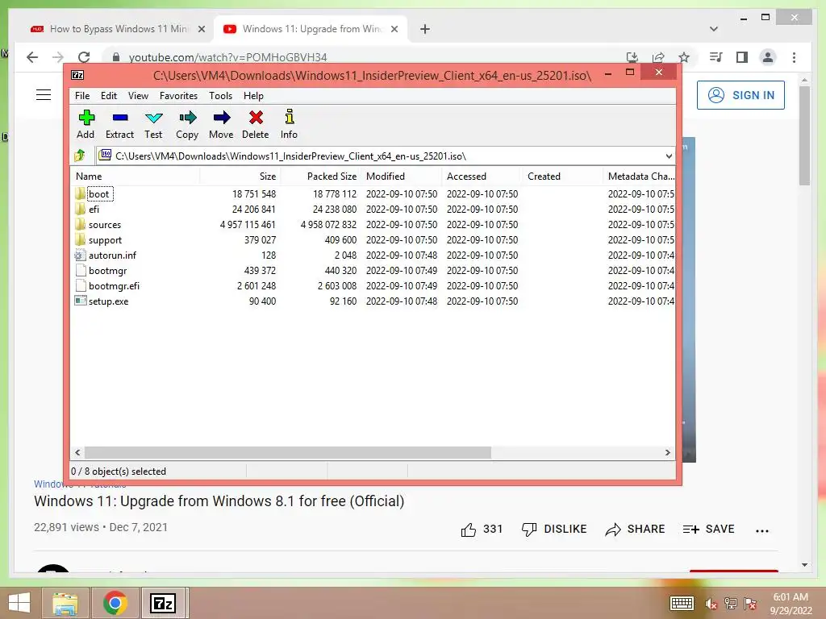The height and width of the screenshot is (619, 826).
Task: Click the Chrome page vertical scrollbar thumb
Action: point(804,135)
